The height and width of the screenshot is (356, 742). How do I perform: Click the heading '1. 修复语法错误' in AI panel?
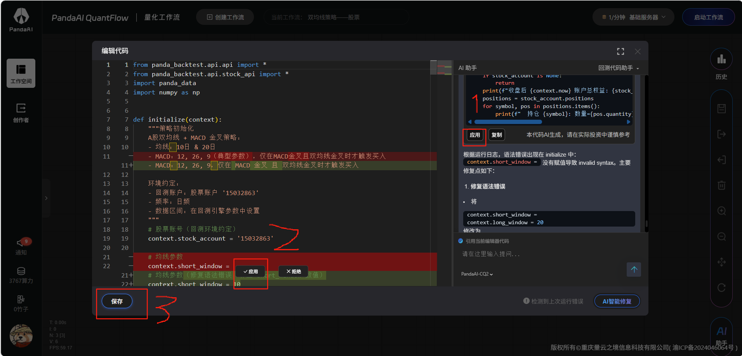coord(485,186)
